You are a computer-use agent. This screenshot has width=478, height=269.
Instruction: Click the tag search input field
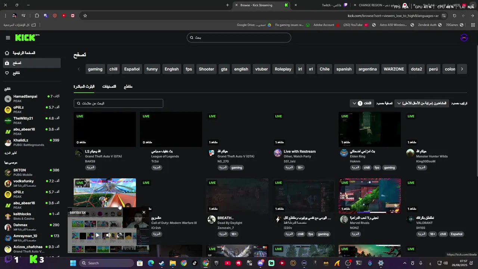[x=118, y=103]
